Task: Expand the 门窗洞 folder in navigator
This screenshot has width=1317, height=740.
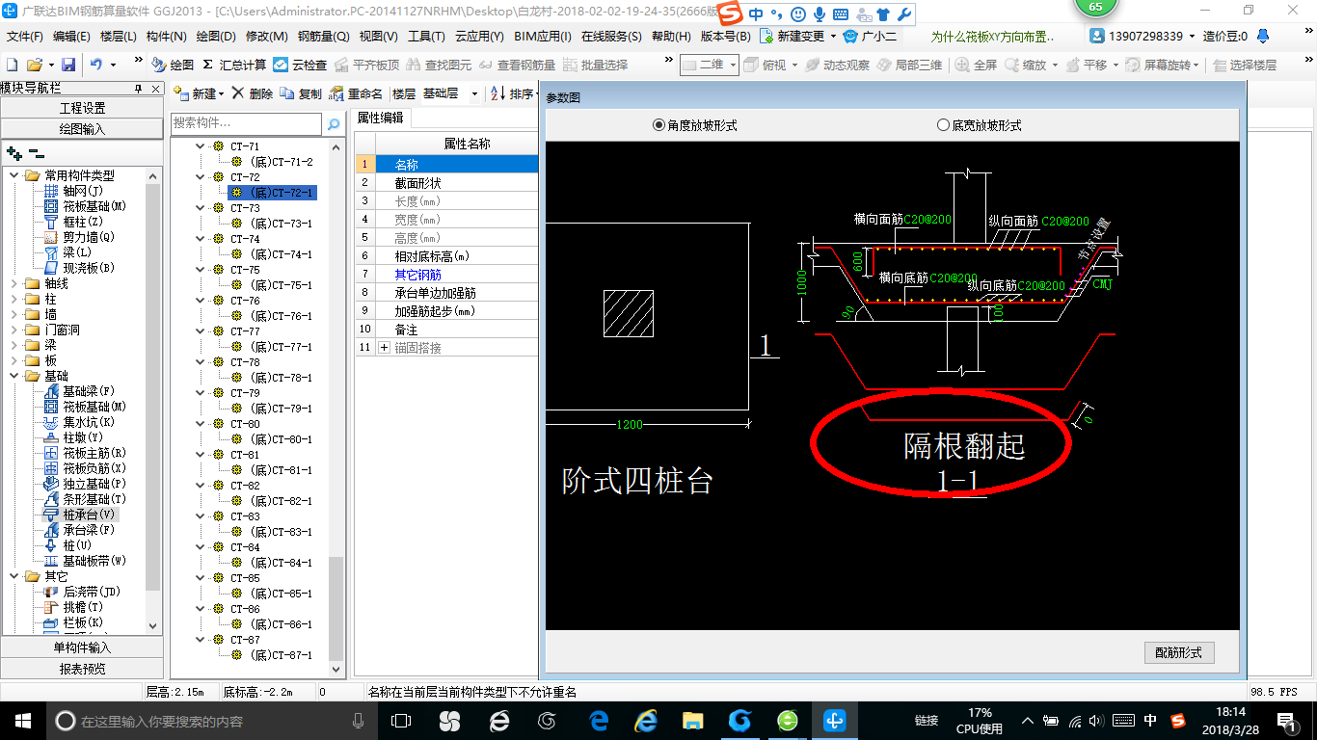Action: point(13,330)
